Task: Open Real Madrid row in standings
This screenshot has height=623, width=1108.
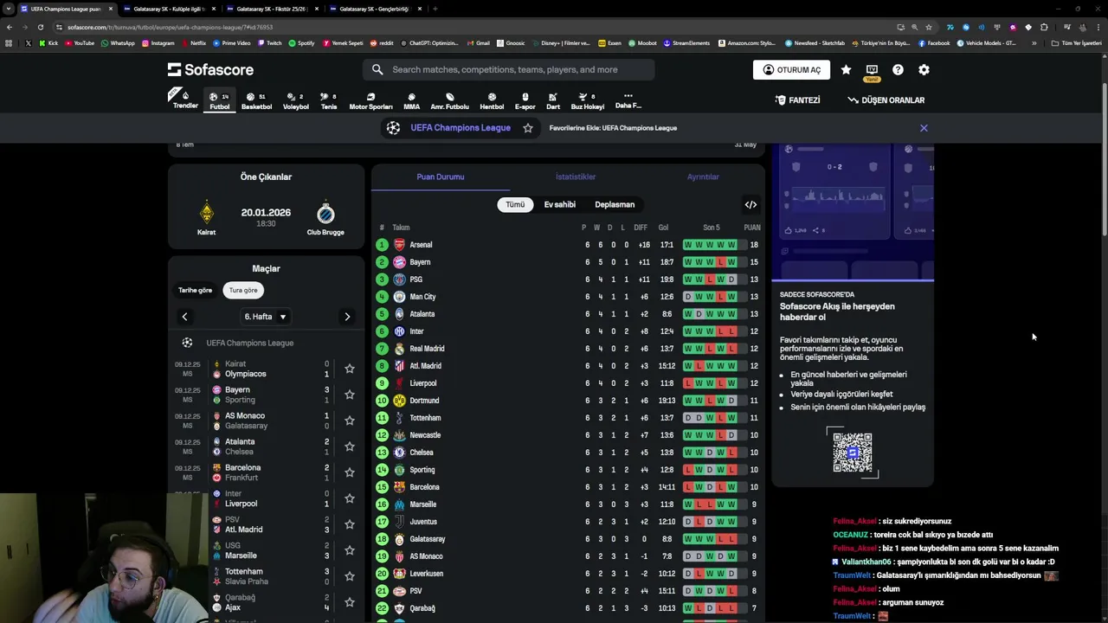Action: (x=568, y=349)
